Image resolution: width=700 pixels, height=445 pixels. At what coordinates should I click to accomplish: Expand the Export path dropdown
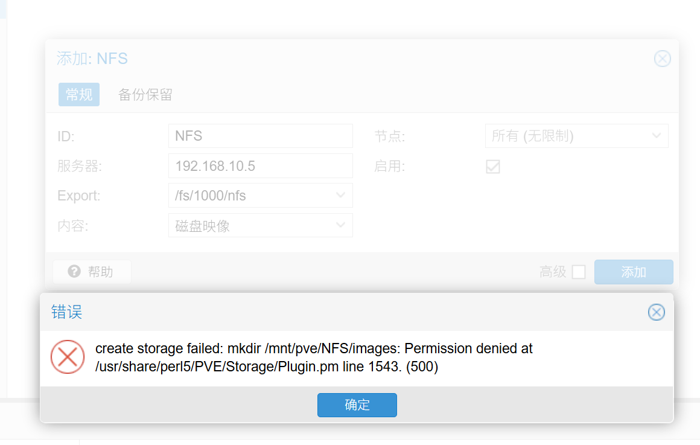340,196
